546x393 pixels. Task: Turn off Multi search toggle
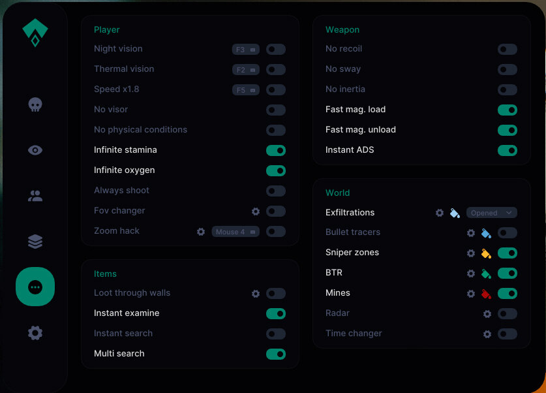[x=276, y=354]
